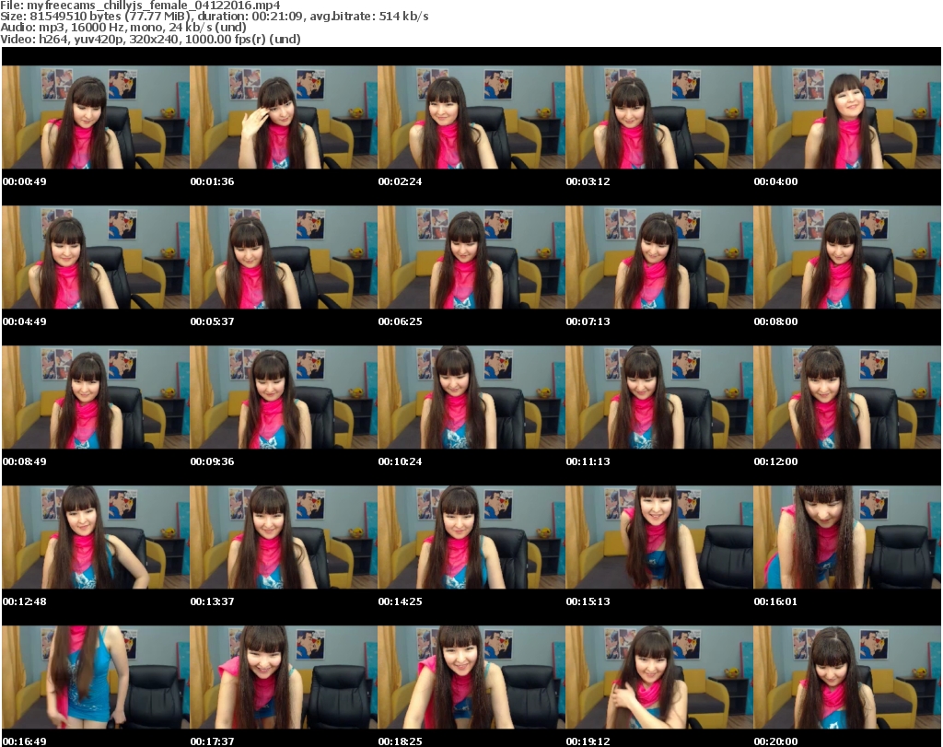This screenshot has height=747, width=943.
Task: Select the thumbnail at timestamp 00:06:25
Action: pyautogui.click(x=471, y=257)
